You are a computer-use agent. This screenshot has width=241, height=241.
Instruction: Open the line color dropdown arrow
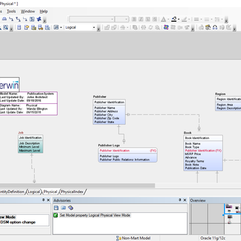click(x=189, y=19)
